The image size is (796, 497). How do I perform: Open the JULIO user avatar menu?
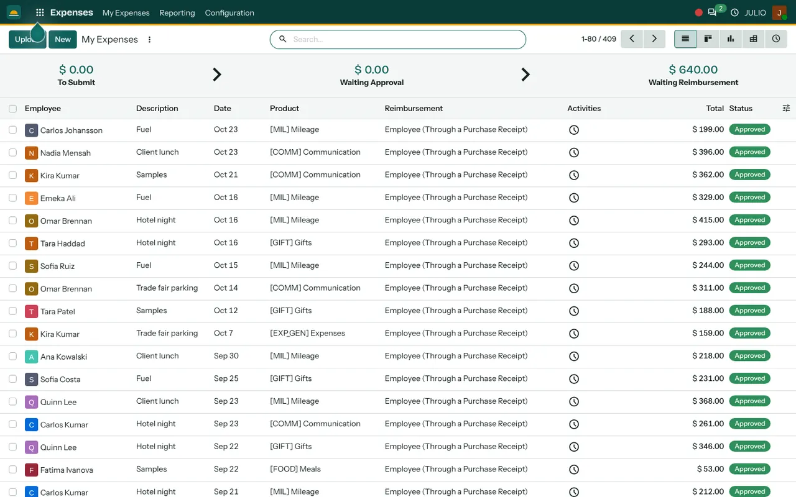(779, 12)
